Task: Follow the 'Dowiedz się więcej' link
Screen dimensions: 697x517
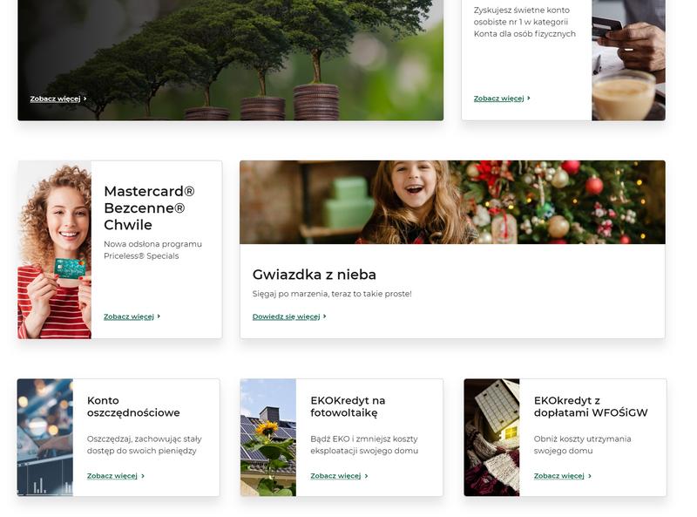Action: pyautogui.click(x=286, y=317)
